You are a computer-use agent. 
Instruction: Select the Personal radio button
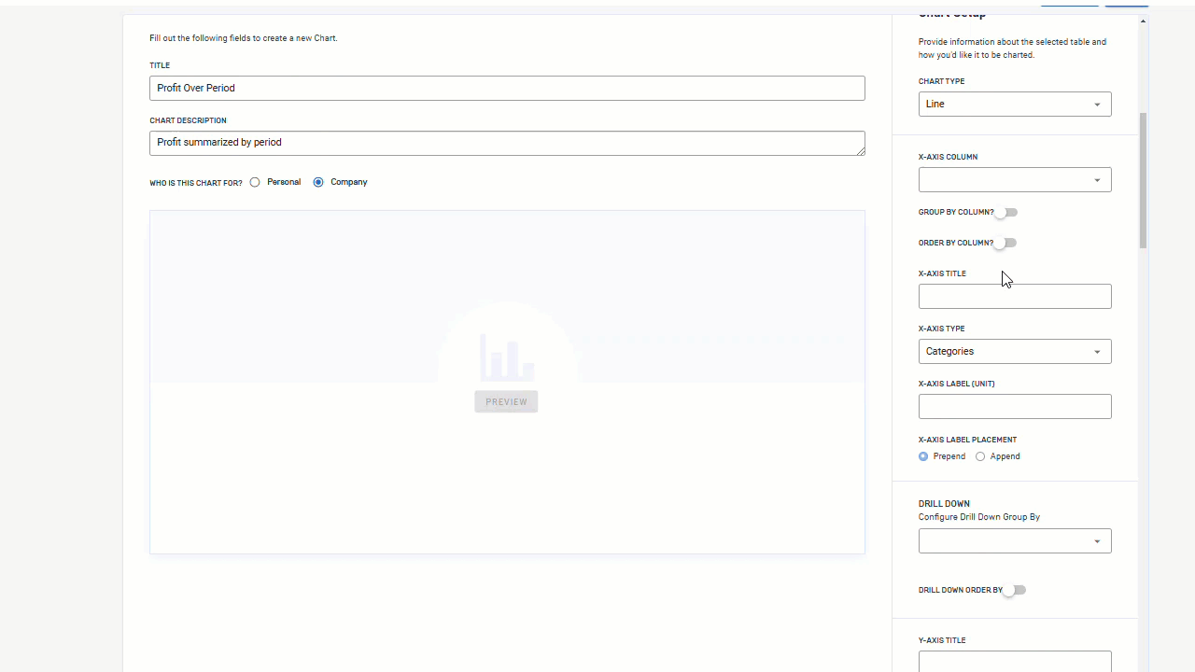pyautogui.click(x=255, y=182)
